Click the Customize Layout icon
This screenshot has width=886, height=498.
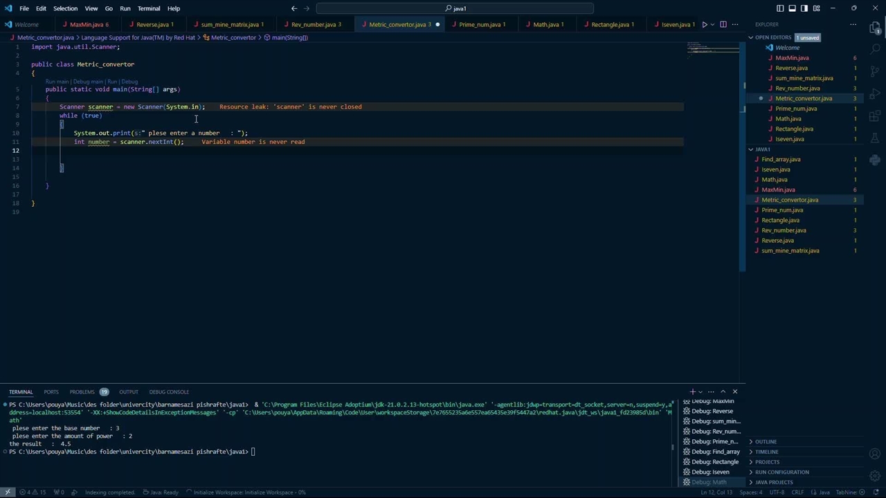coord(816,8)
